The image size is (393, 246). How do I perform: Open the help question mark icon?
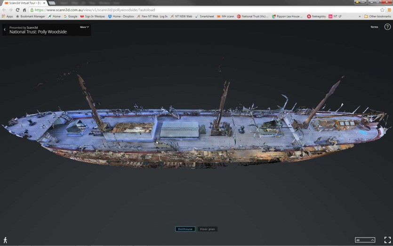[x=387, y=27]
